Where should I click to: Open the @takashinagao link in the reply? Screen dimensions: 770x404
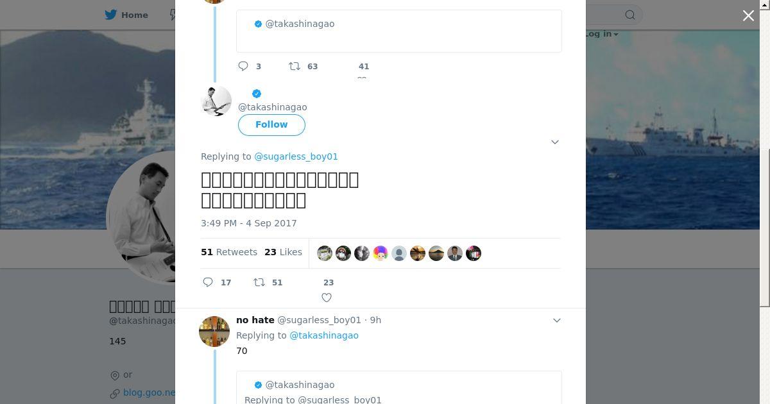pyautogui.click(x=323, y=335)
